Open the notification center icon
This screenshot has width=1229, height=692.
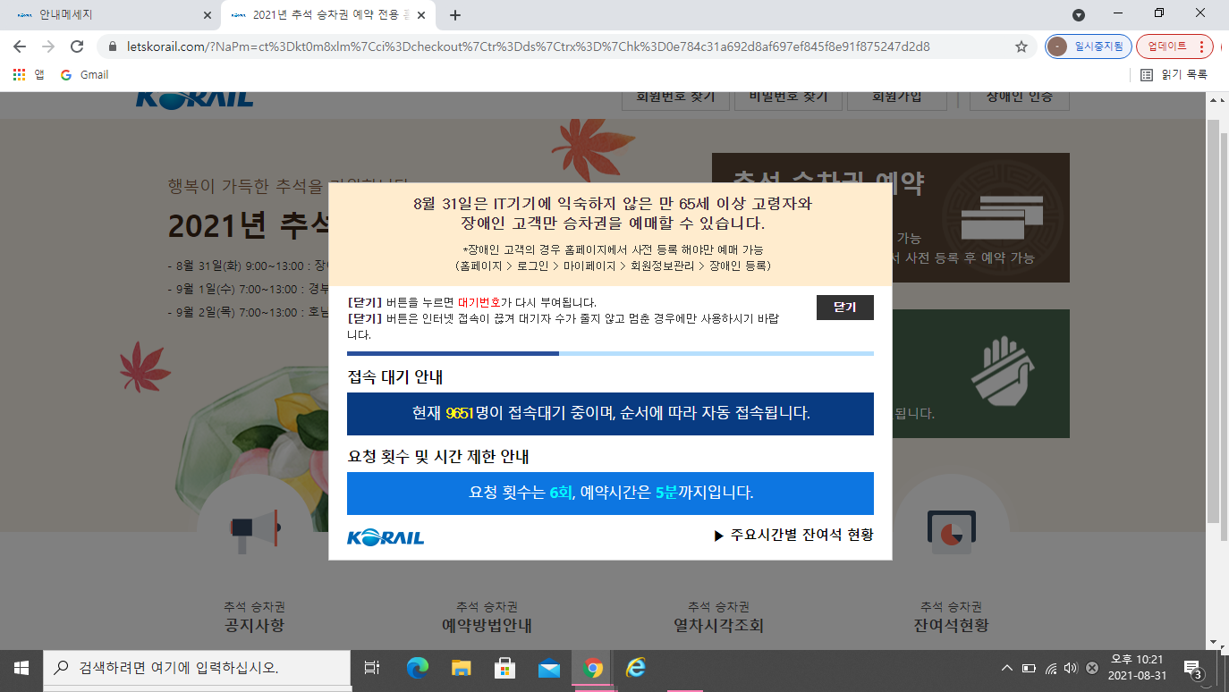(x=1193, y=669)
